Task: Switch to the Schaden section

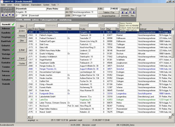Action: coord(7,80)
